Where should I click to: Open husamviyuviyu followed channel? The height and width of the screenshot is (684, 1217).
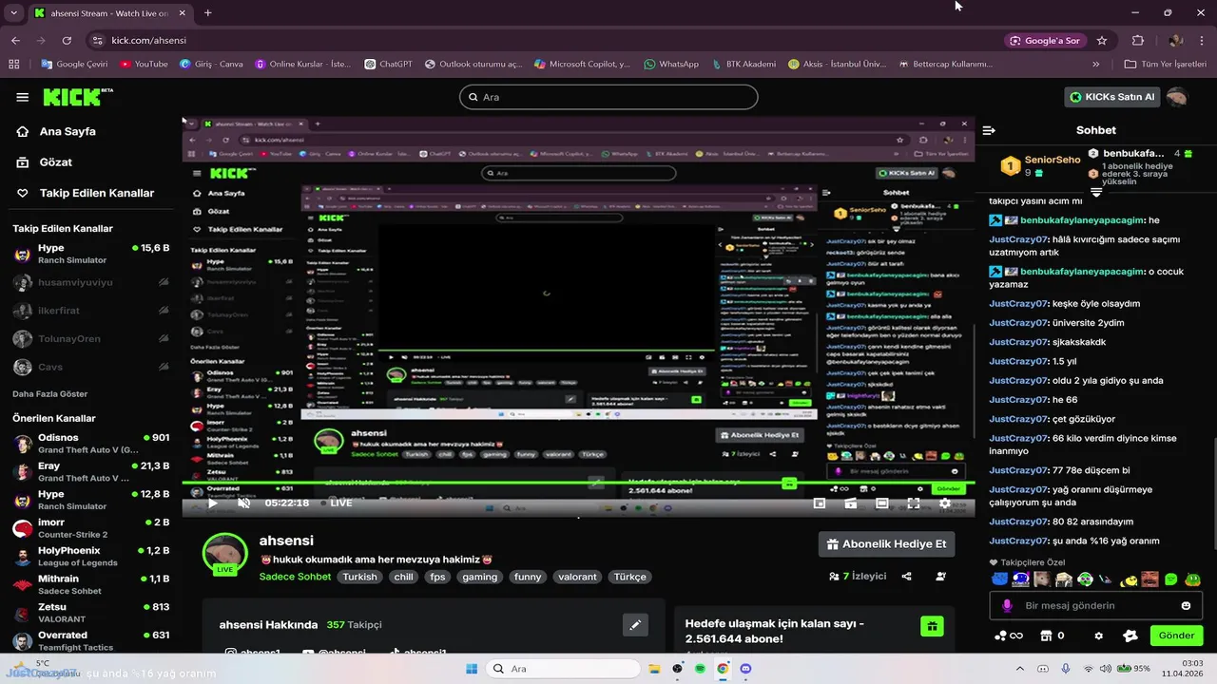(90, 282)
